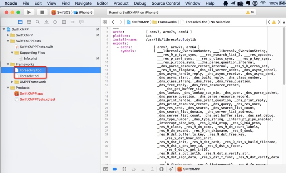Open the Breakpoint navigator icon

click(73, 22)
